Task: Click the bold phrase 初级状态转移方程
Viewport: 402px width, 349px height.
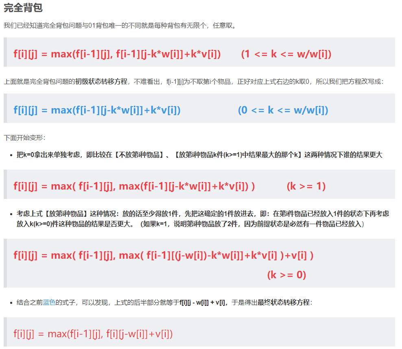Action: (x=101, y=81)
